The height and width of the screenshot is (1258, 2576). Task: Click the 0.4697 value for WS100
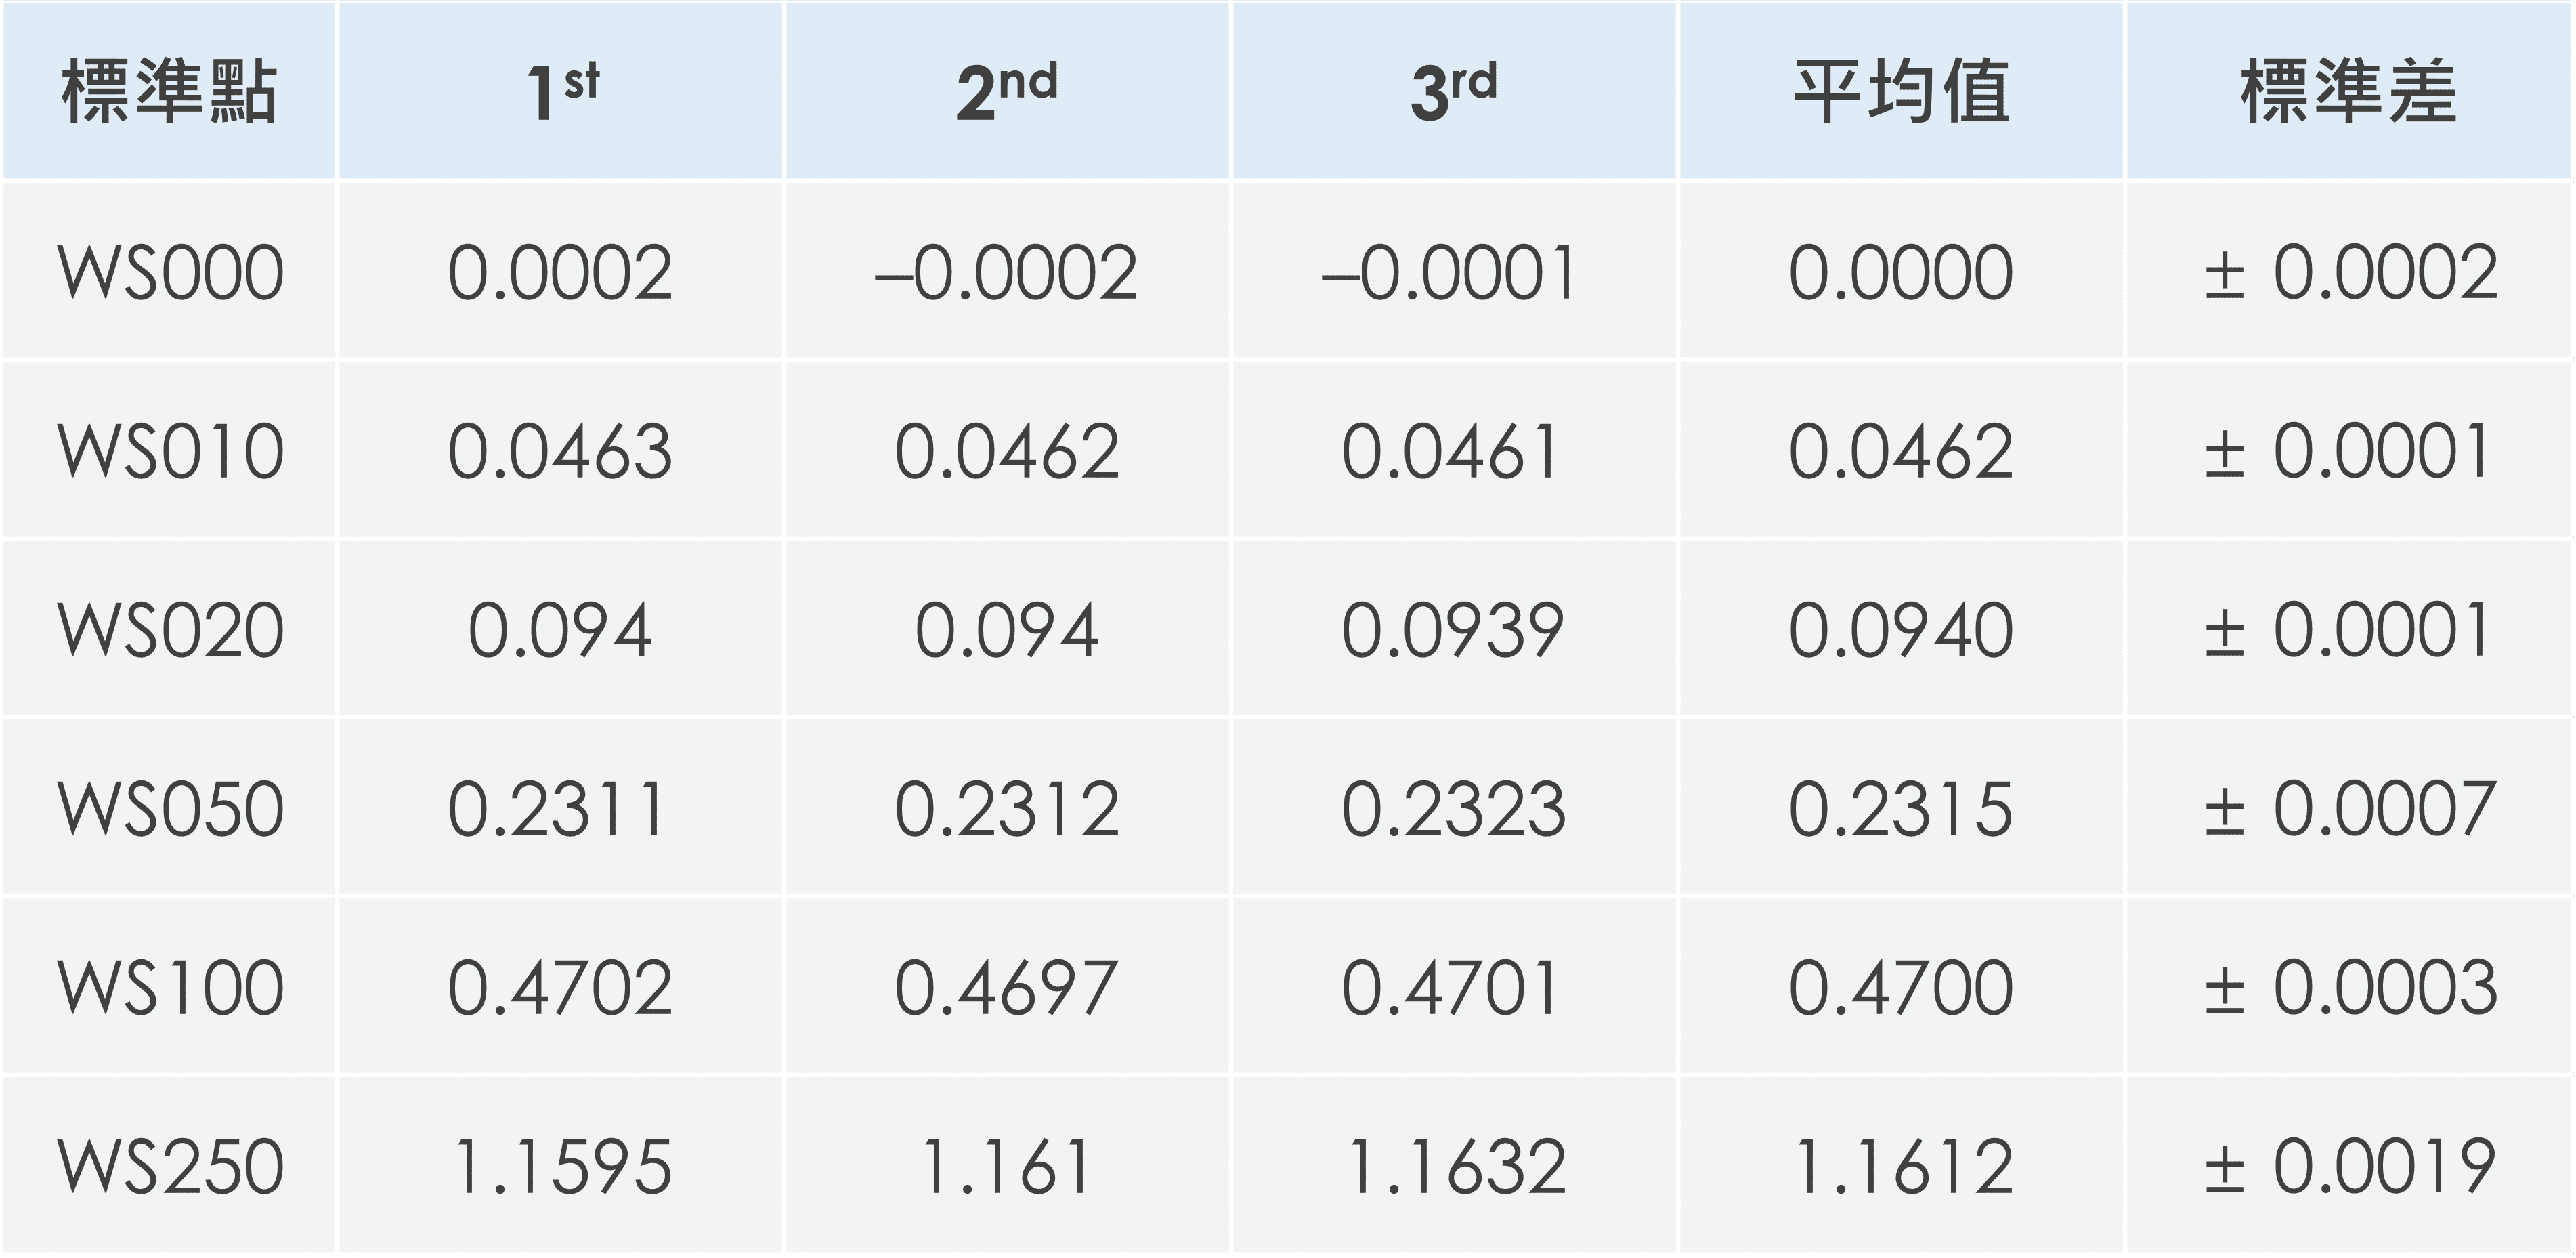tap(1006, 987)
